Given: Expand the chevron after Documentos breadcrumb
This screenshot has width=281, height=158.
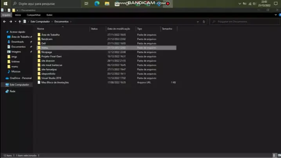Looking at the screenshot, I should click(71, 22).
